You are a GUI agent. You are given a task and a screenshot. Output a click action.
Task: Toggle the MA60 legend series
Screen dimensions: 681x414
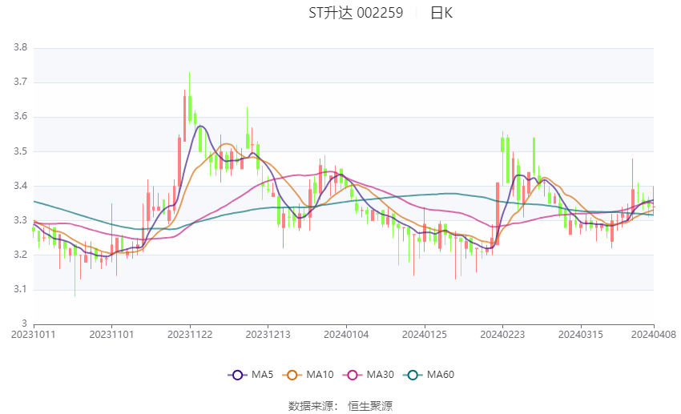pos(429,375)
